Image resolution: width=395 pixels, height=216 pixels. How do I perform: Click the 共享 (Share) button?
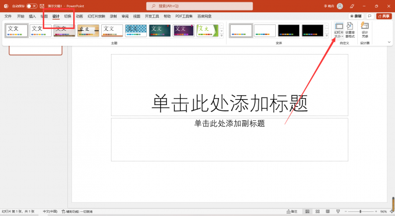(x=384, y=16)
